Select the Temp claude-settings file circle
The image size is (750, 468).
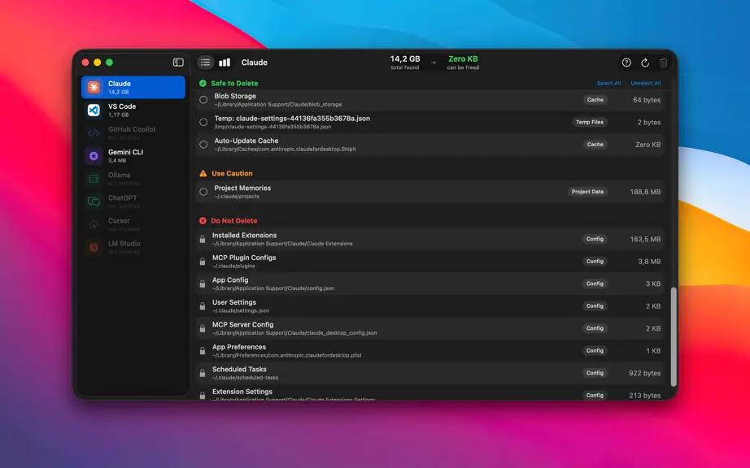[x=203, y=122]
